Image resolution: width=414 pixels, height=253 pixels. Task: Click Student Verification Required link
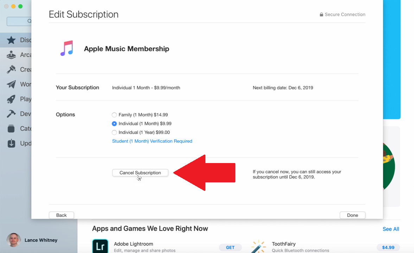[152, 141]
